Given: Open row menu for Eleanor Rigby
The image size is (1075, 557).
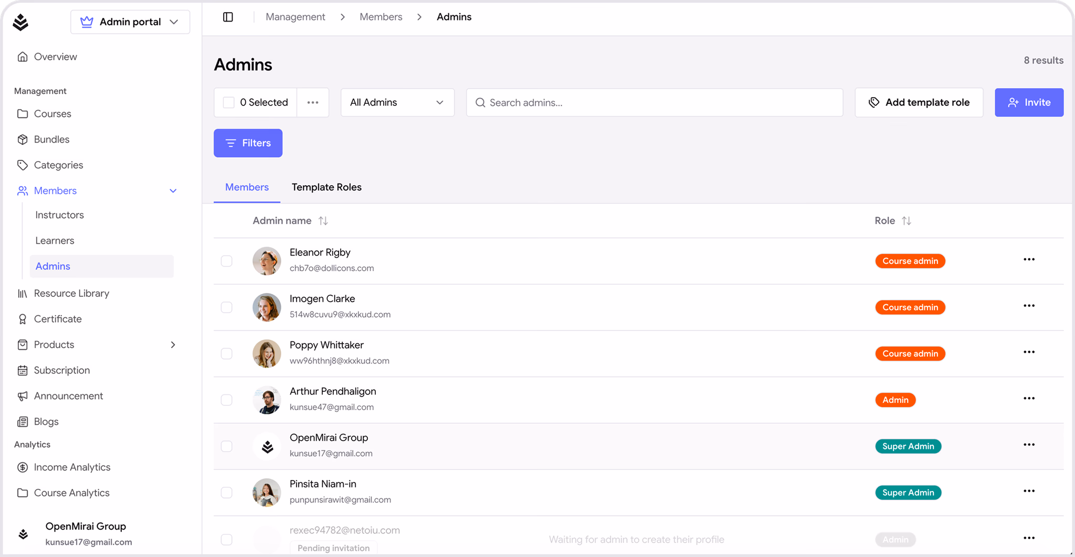Looking at the screenshot, I should point(1029,260).
